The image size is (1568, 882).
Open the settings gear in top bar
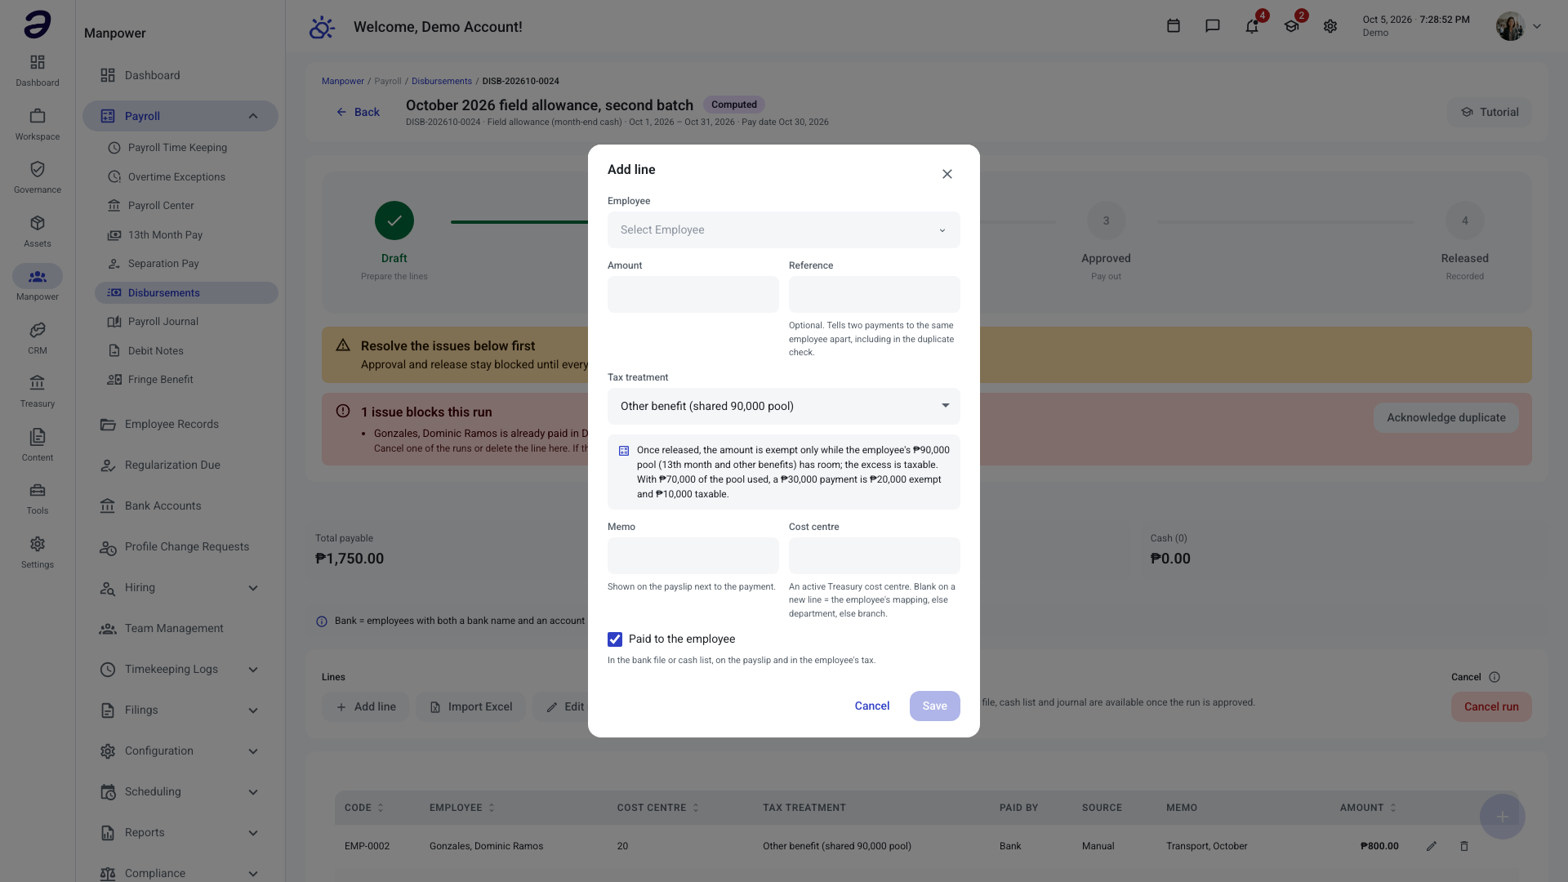click(x=1330, y=26)
